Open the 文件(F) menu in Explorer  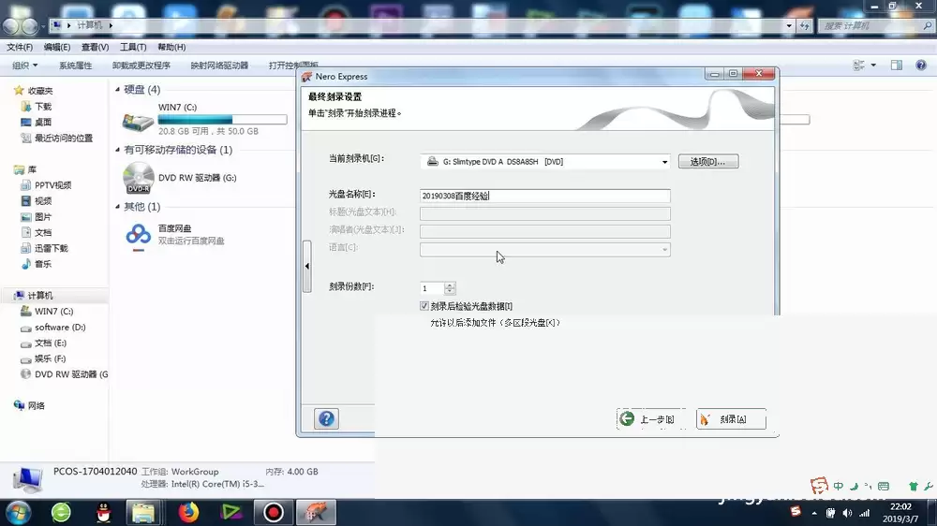coord(20,47)
